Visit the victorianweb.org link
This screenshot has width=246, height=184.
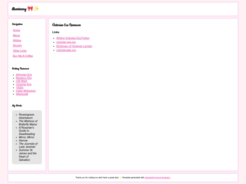[x=66, y=50]
